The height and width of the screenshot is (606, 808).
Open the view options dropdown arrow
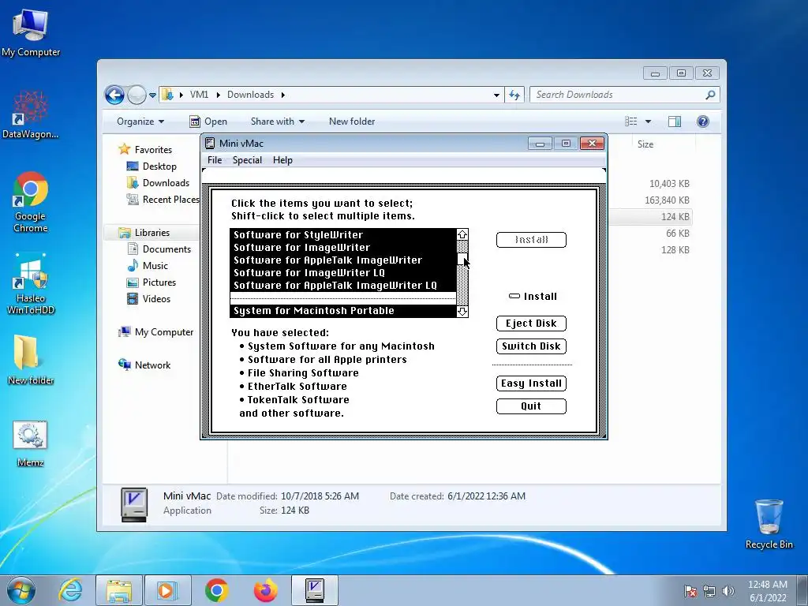click(649, 122)
